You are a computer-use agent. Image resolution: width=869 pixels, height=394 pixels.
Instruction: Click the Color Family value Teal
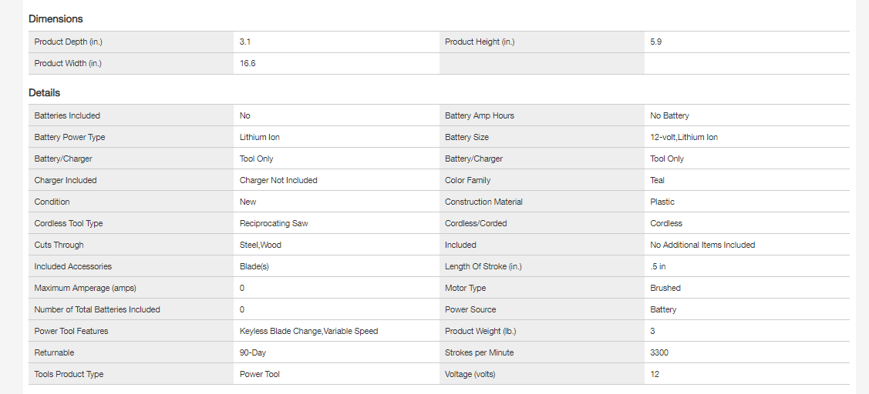(657, 180)
